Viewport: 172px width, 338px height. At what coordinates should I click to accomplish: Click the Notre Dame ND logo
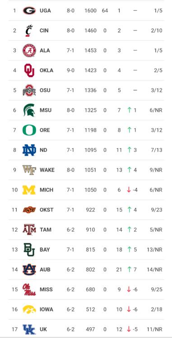pos(29,150)
